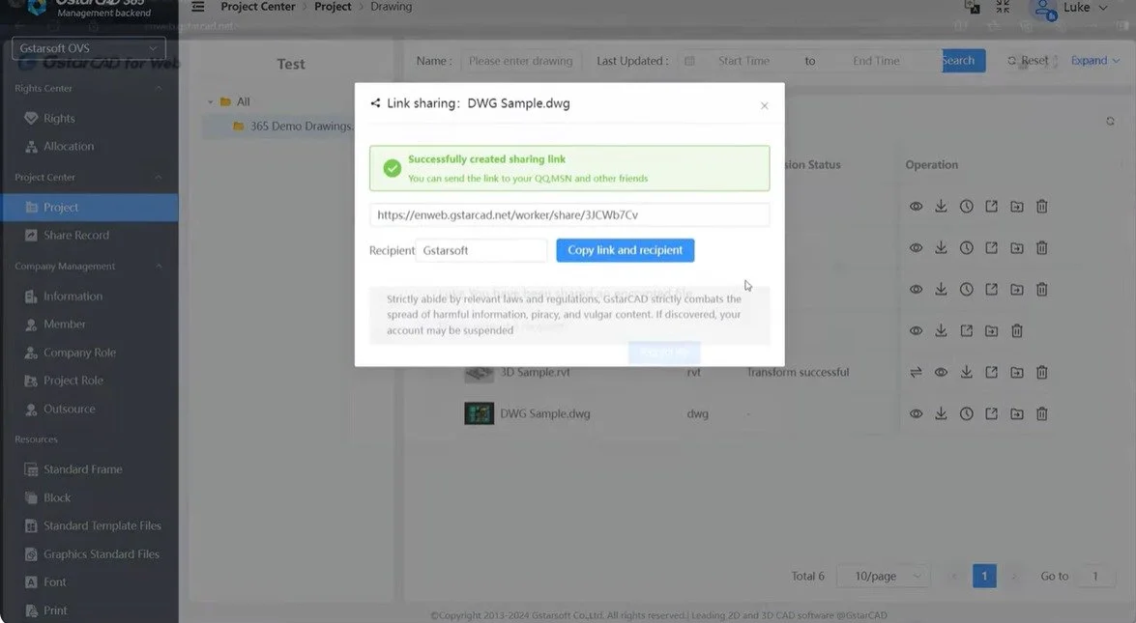This screenshot has width=1136, height=623.
Task: Click the Go to page number input
Action: click(1095, 576)
